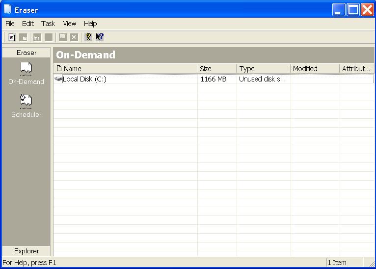Click the drive icon beside Local Disk (C:)
Image resolution: width=376 pixels, height=269 pixels.
tap(58, 79)
